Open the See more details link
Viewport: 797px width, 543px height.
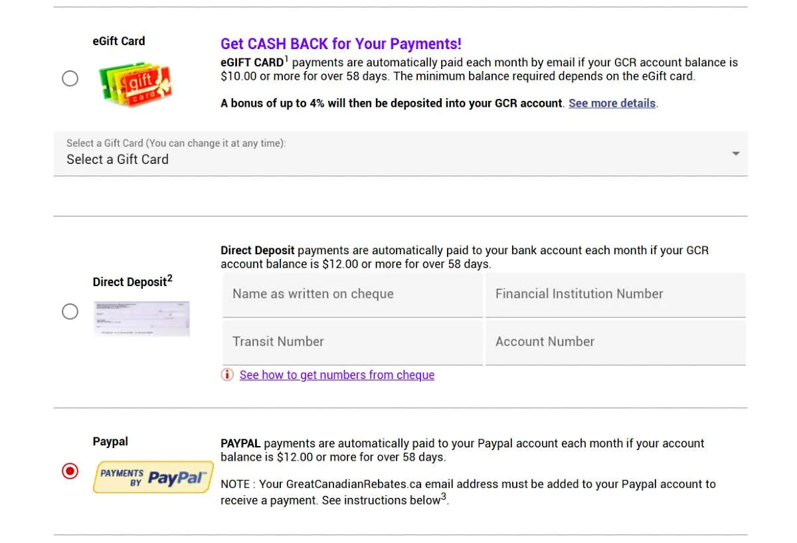tap(612, 103)
